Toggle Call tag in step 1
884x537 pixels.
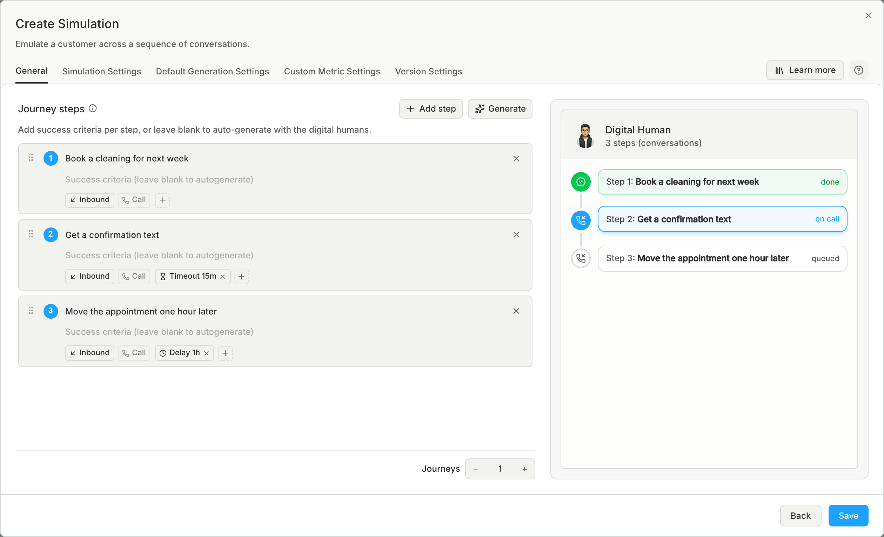tap(134, 200)
